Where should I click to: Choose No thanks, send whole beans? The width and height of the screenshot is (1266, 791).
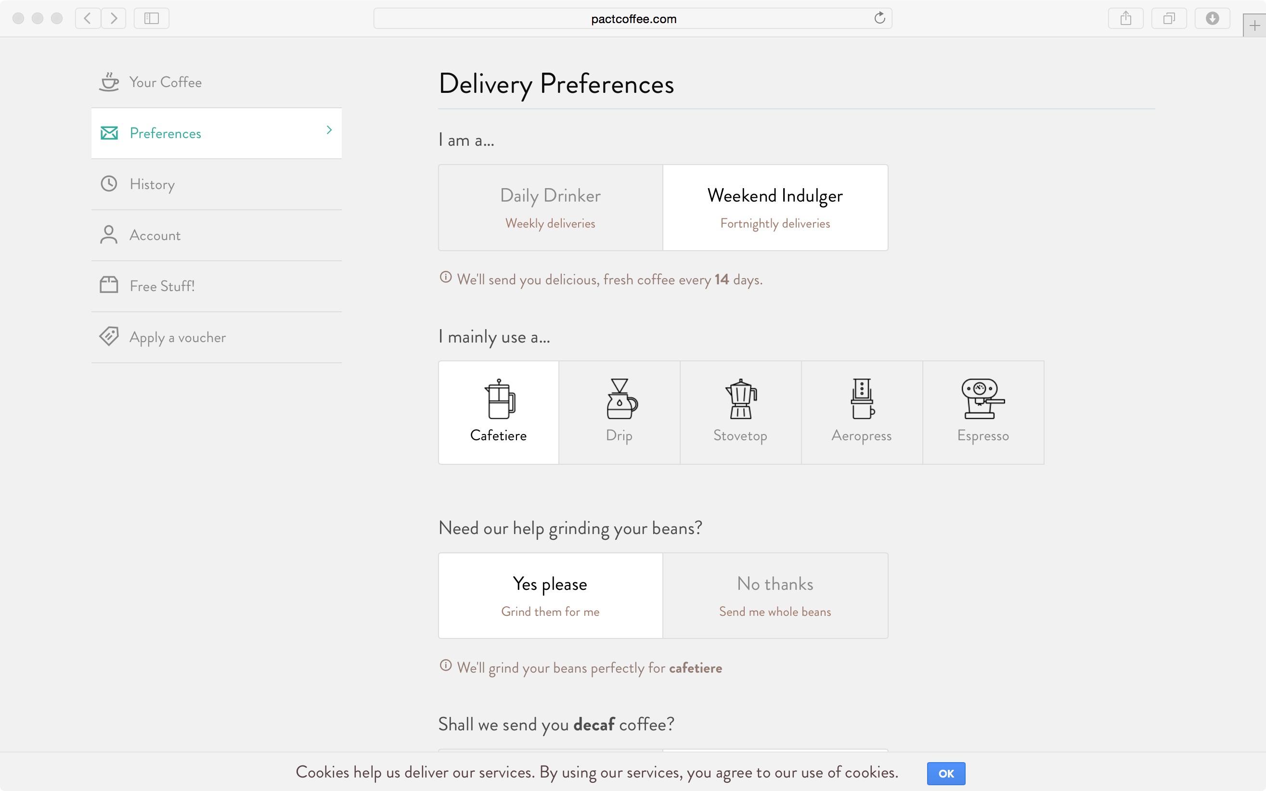[775, 595]
